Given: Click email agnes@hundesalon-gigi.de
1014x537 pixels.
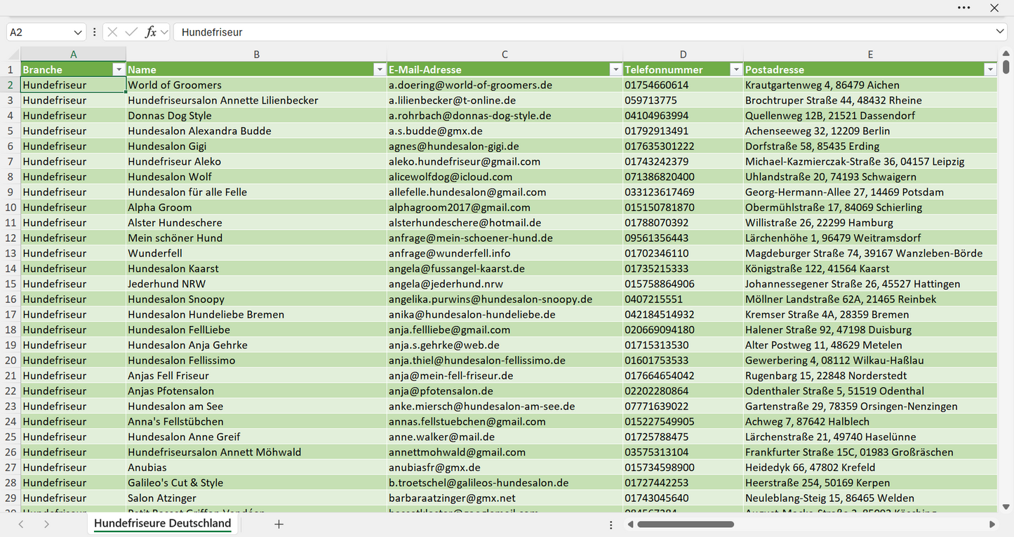Looking at the screenshot, I should tap(505, 147).
